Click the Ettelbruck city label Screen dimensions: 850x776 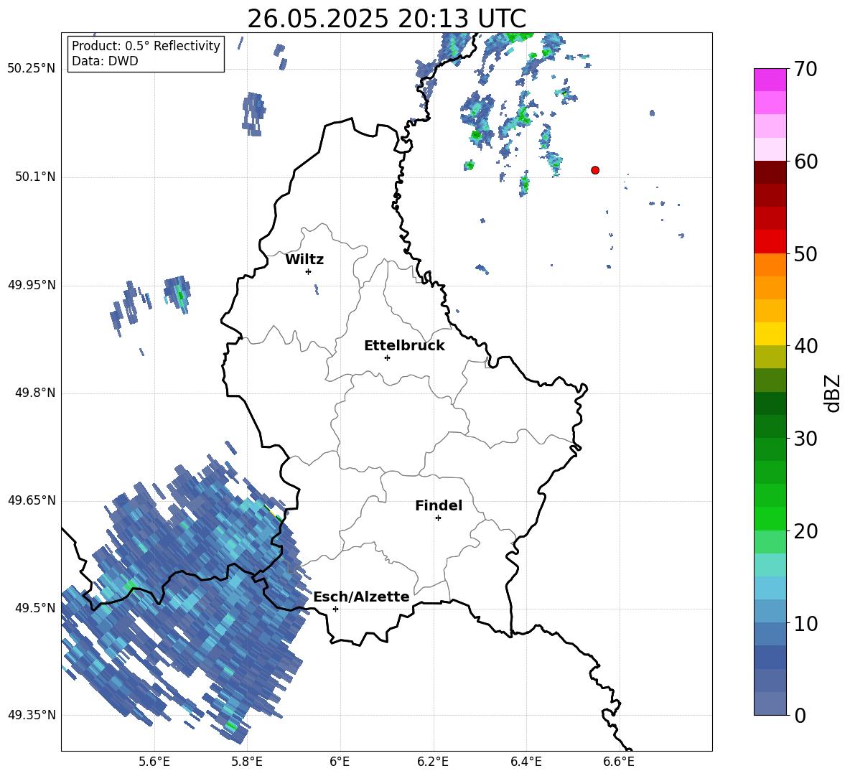(404, 346)
